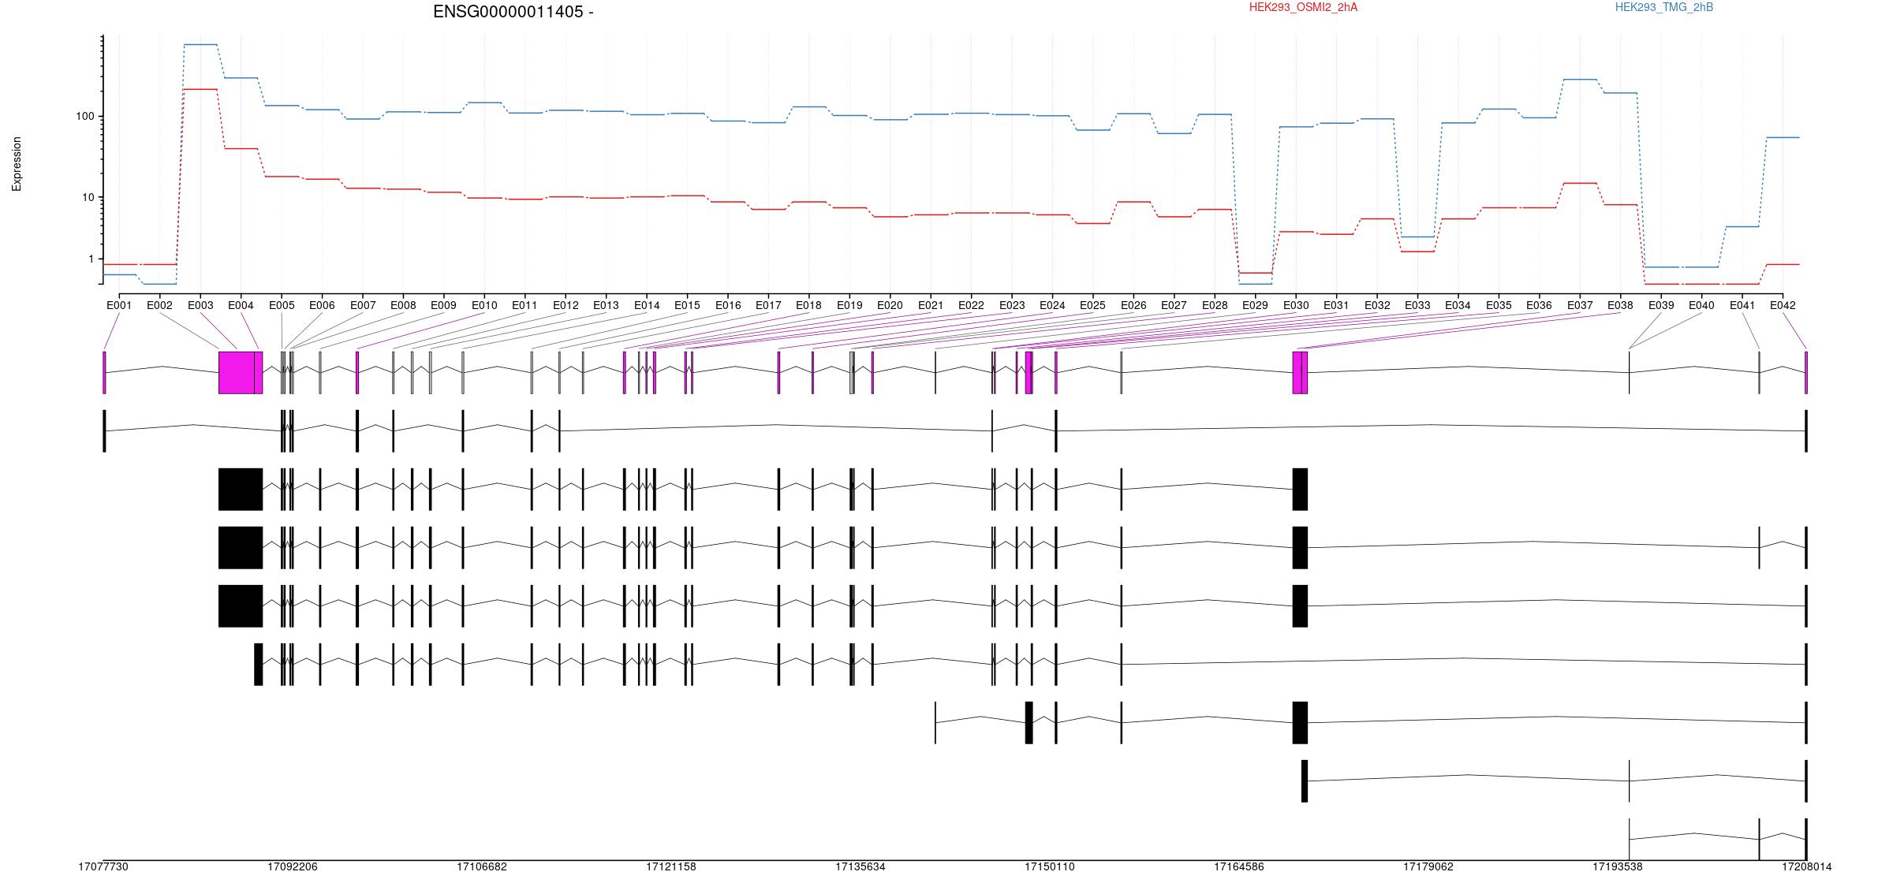Click exon label E013

click(x=606, y=305)
